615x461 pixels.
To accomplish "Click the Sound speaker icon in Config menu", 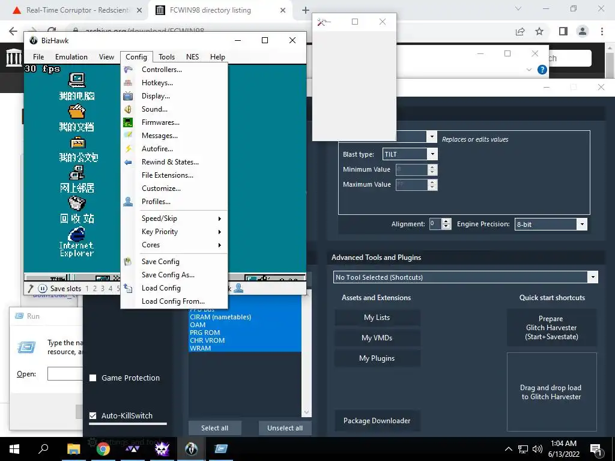I will pos(128,109).
